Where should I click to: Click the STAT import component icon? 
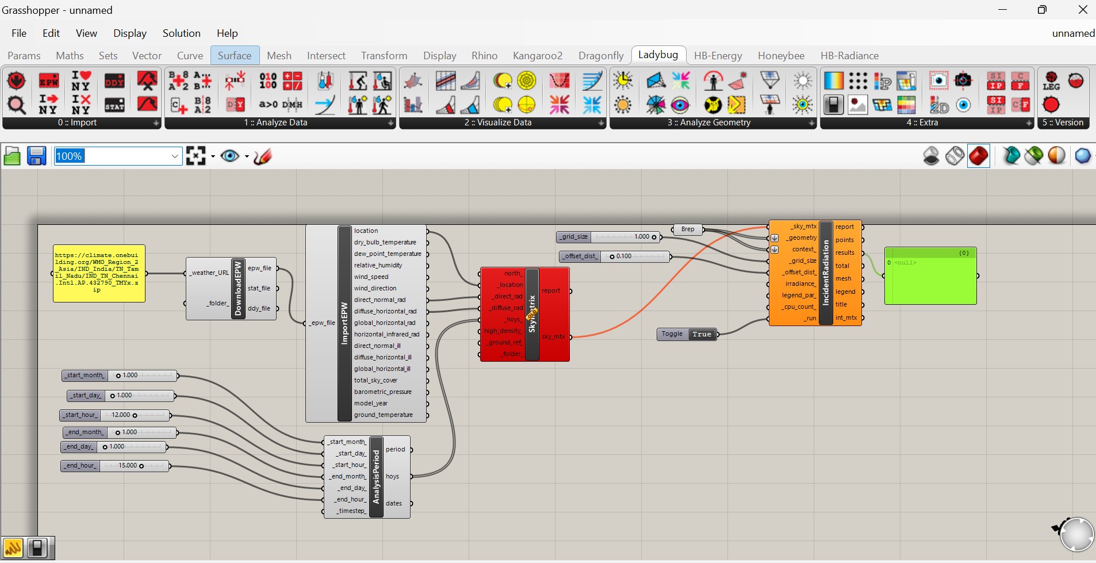[x=114, y=105]
